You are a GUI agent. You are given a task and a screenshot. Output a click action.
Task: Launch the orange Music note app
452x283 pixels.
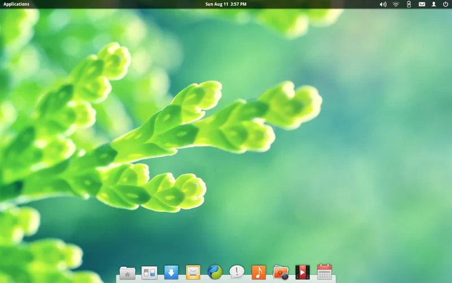click(259, 272)
